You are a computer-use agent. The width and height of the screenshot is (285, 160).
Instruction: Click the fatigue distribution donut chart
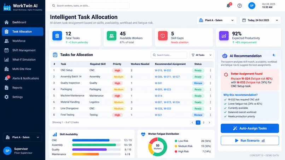pos(158,147)
